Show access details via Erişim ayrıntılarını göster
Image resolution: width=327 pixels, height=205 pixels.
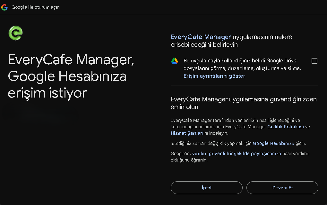pyautogui.click(x=214, y=76)
